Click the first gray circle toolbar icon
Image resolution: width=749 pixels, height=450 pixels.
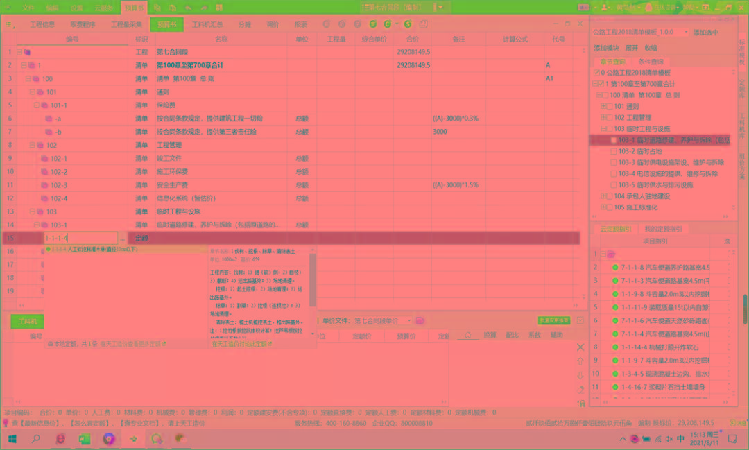(326, 24)
